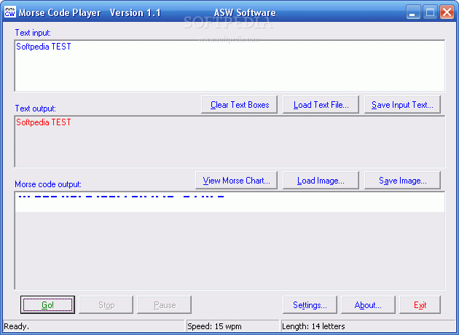459x335 pixels.
Task: Click the disabled Stop button
Action: [x=106, y=305]
